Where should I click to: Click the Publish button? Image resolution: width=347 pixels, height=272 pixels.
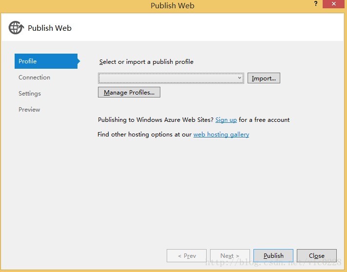pyautogui.click(x=273, y=255)
